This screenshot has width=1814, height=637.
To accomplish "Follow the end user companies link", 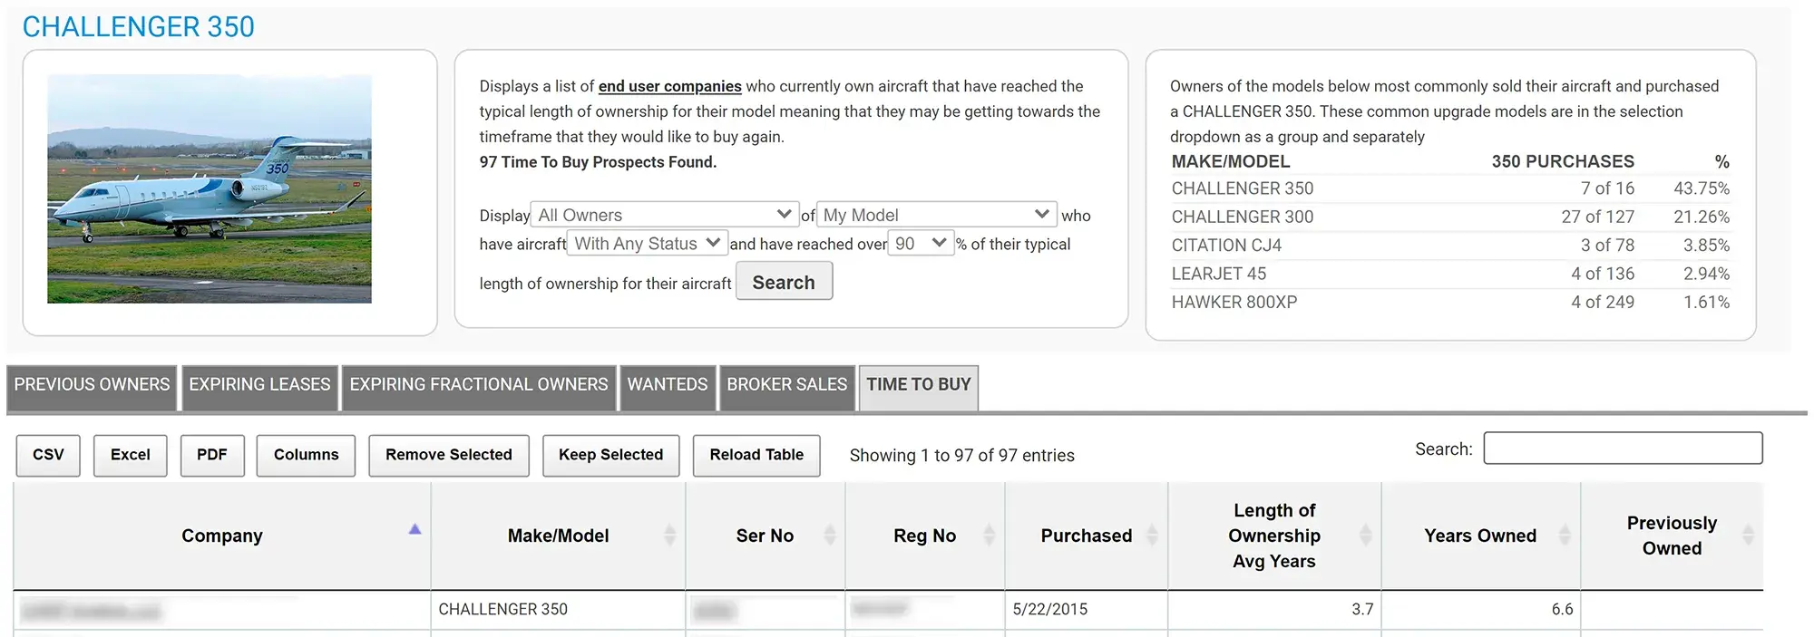I will point(669,86).
